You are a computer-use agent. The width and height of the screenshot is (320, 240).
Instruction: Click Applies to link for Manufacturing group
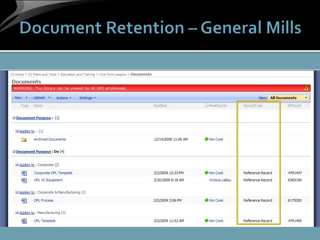(27, 213)
